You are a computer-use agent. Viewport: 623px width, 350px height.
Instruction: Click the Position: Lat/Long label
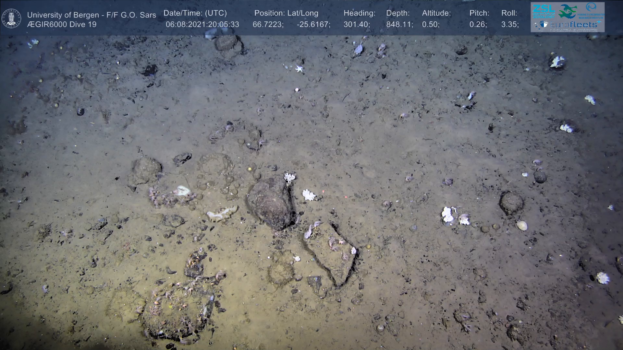pyautogui.click(x=286, y=13)
